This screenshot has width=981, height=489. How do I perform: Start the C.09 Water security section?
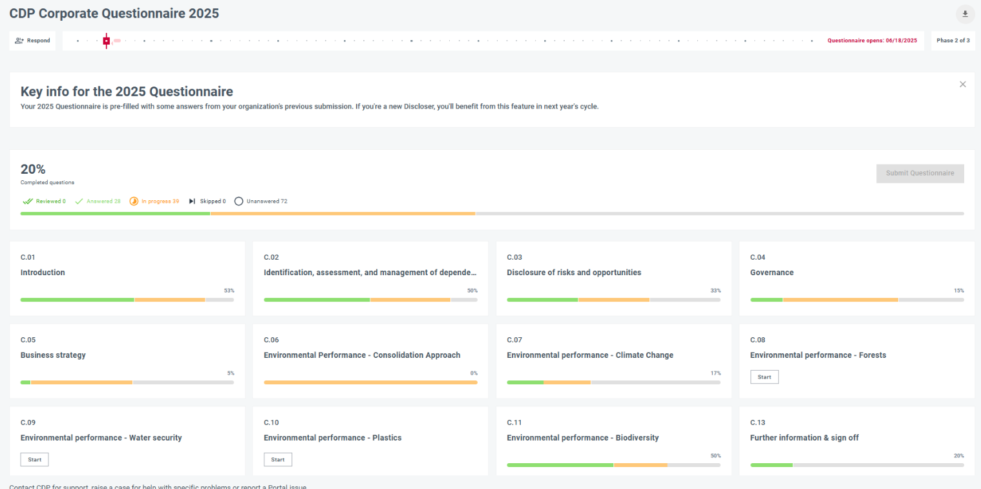[x=34, y=459]
